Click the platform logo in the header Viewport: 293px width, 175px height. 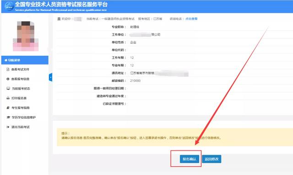click(9, 6)
